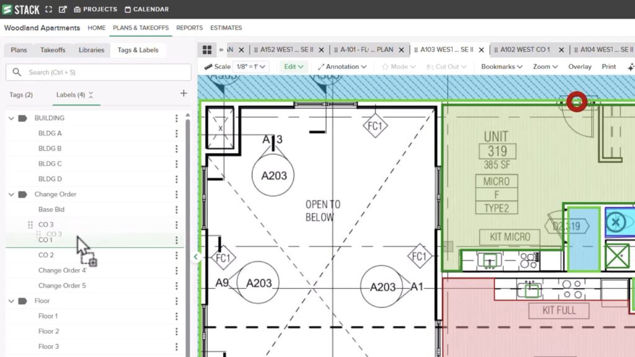The height and width of the screenshot is (357, 635).
Task: Click the Overlay button
Action: (x=580, y=66)
